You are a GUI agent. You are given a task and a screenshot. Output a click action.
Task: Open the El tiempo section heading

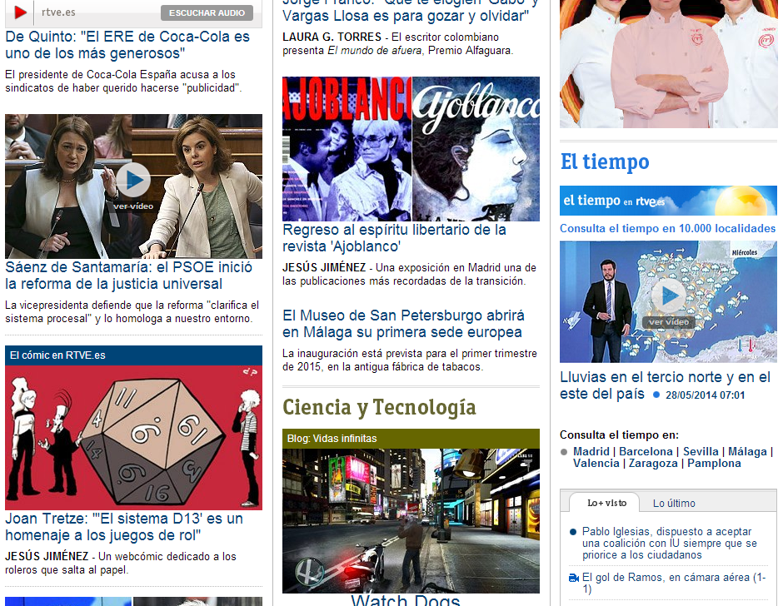tap(605, 162)
